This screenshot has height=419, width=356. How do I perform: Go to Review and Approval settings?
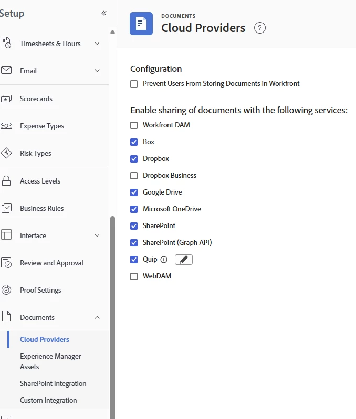(x=51, y=263)
